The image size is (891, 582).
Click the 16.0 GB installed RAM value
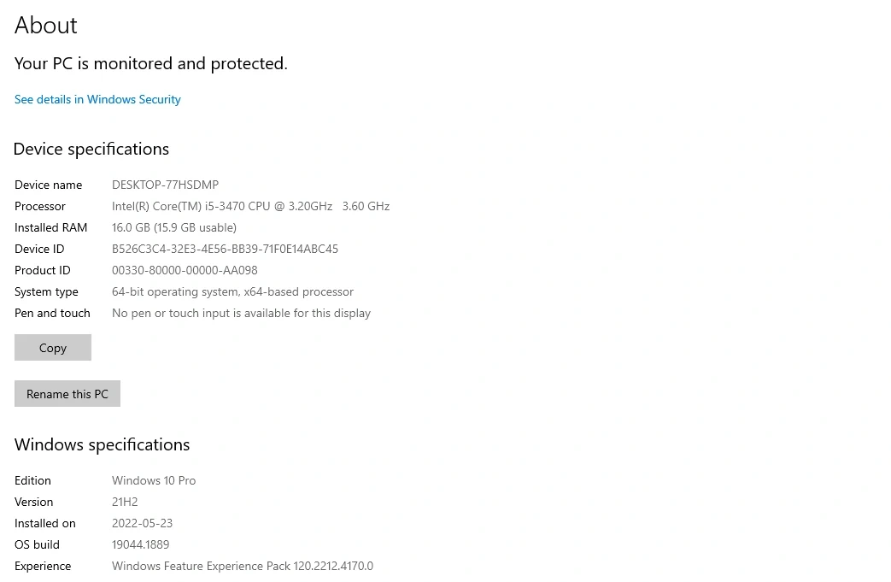point(174,227)
